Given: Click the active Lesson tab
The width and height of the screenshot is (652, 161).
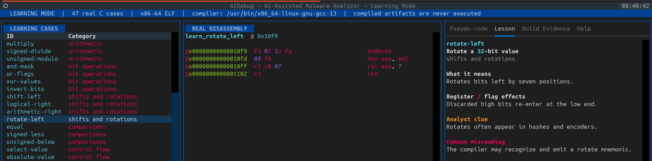Looking at the screenshot, I should coord(505,28).
